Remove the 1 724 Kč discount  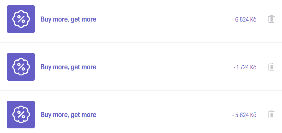pyautogui.click(x=271, y=67)
